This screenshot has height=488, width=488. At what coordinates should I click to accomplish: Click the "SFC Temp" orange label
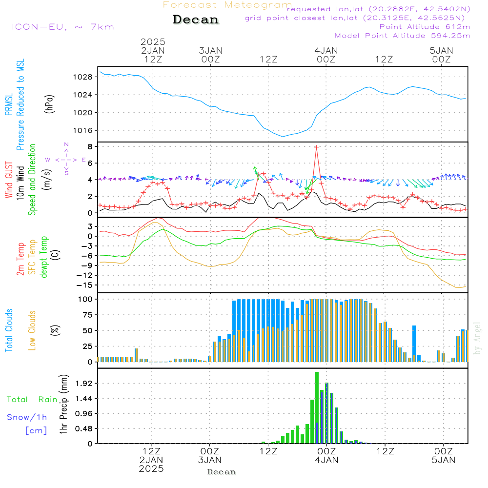click(x=32, y=257)
